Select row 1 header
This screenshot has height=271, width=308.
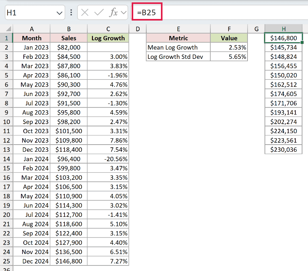(x=6, y=38)
